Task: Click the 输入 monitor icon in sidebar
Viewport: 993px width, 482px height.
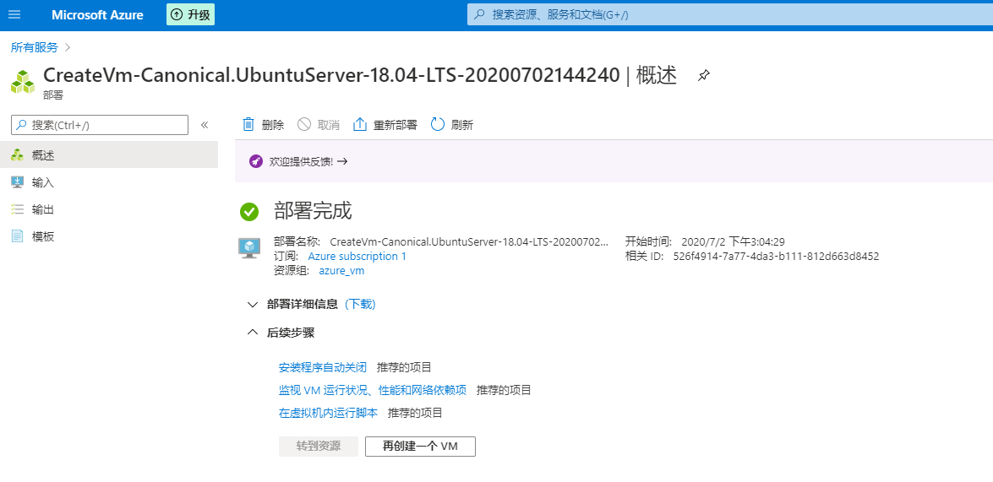Action: pyautogui.click(x=17, y=182)
